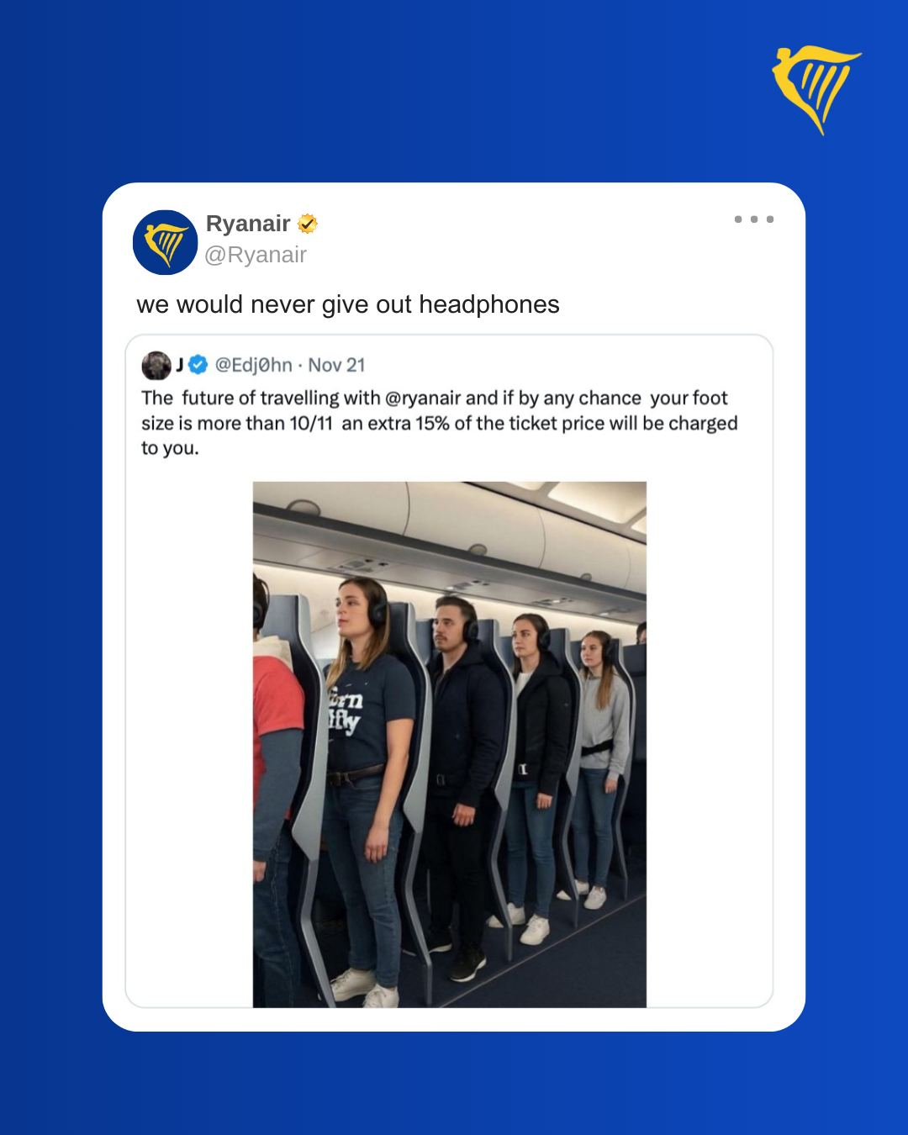Screen dimensions: 908x1135
Task: Click the quoted user's small profile photo
Action: click(156, 366)
